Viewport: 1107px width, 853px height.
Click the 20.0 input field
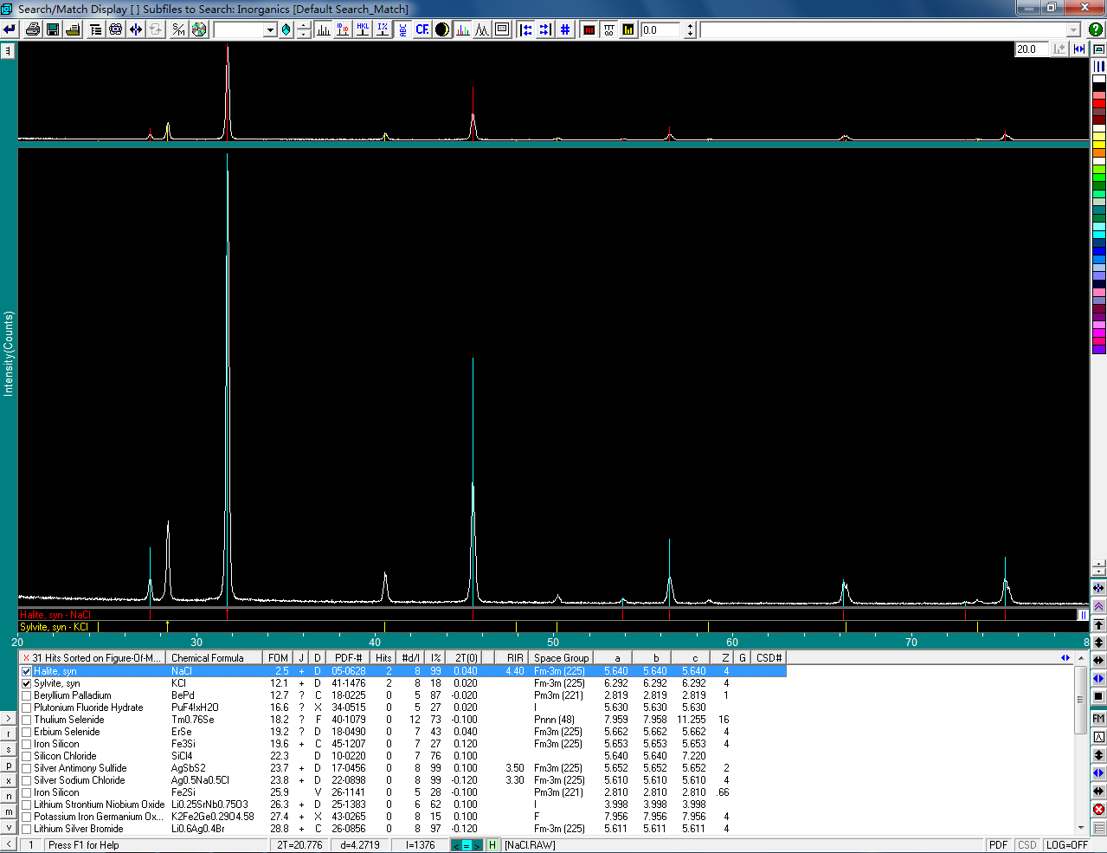pos(1031,49)
